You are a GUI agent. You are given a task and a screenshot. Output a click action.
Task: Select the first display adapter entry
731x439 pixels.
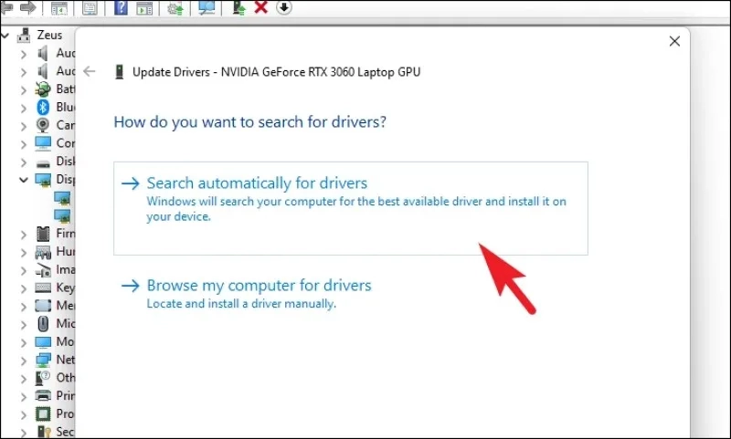62,198
